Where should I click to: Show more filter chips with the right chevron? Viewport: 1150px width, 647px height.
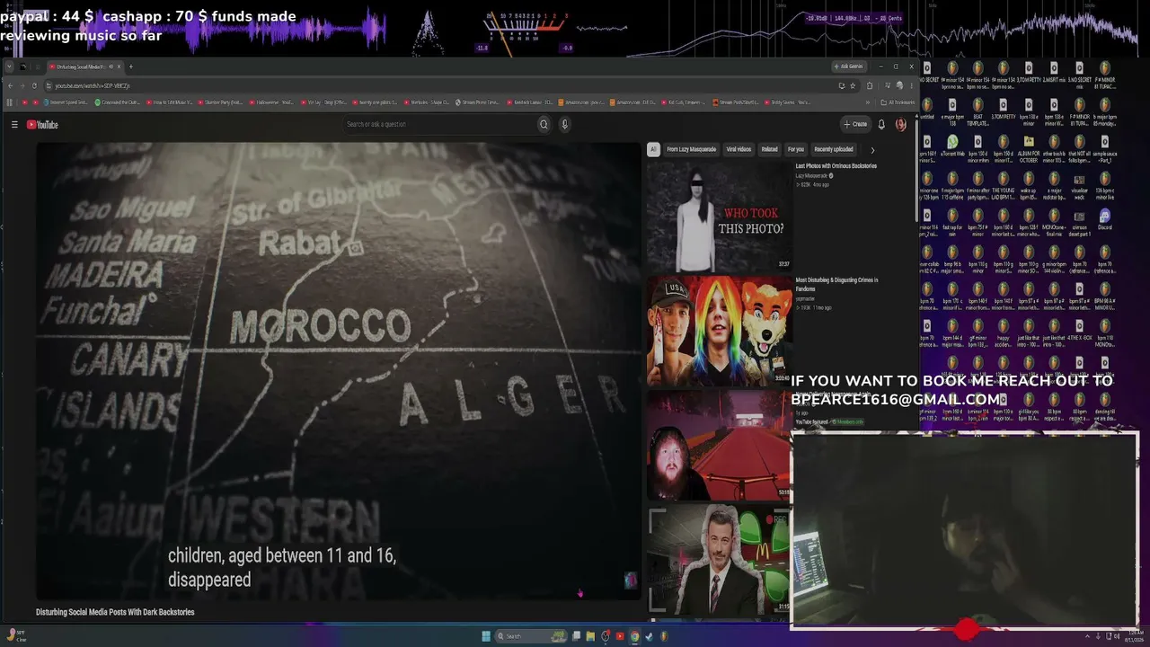click(x=871, y=150)
